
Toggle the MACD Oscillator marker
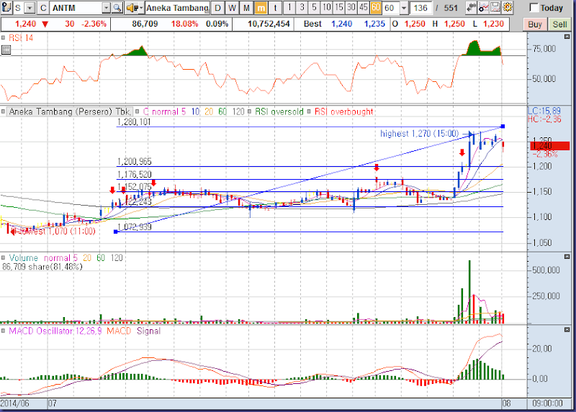(x=3, y=331)
